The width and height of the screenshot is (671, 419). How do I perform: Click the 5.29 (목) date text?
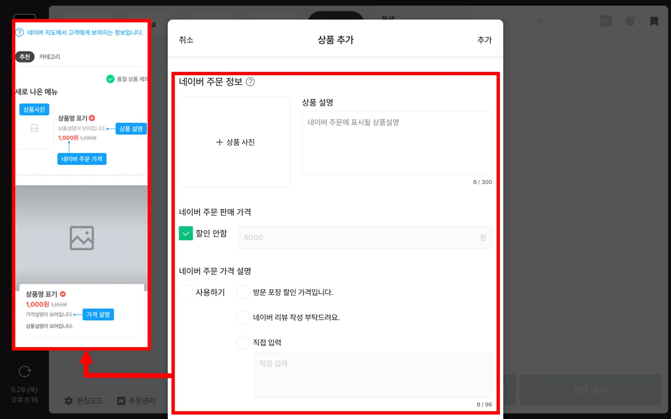click(x=24, y=390)
